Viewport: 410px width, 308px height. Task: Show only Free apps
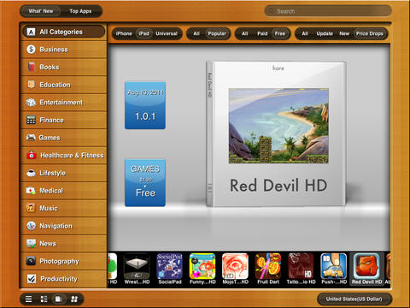280,33
